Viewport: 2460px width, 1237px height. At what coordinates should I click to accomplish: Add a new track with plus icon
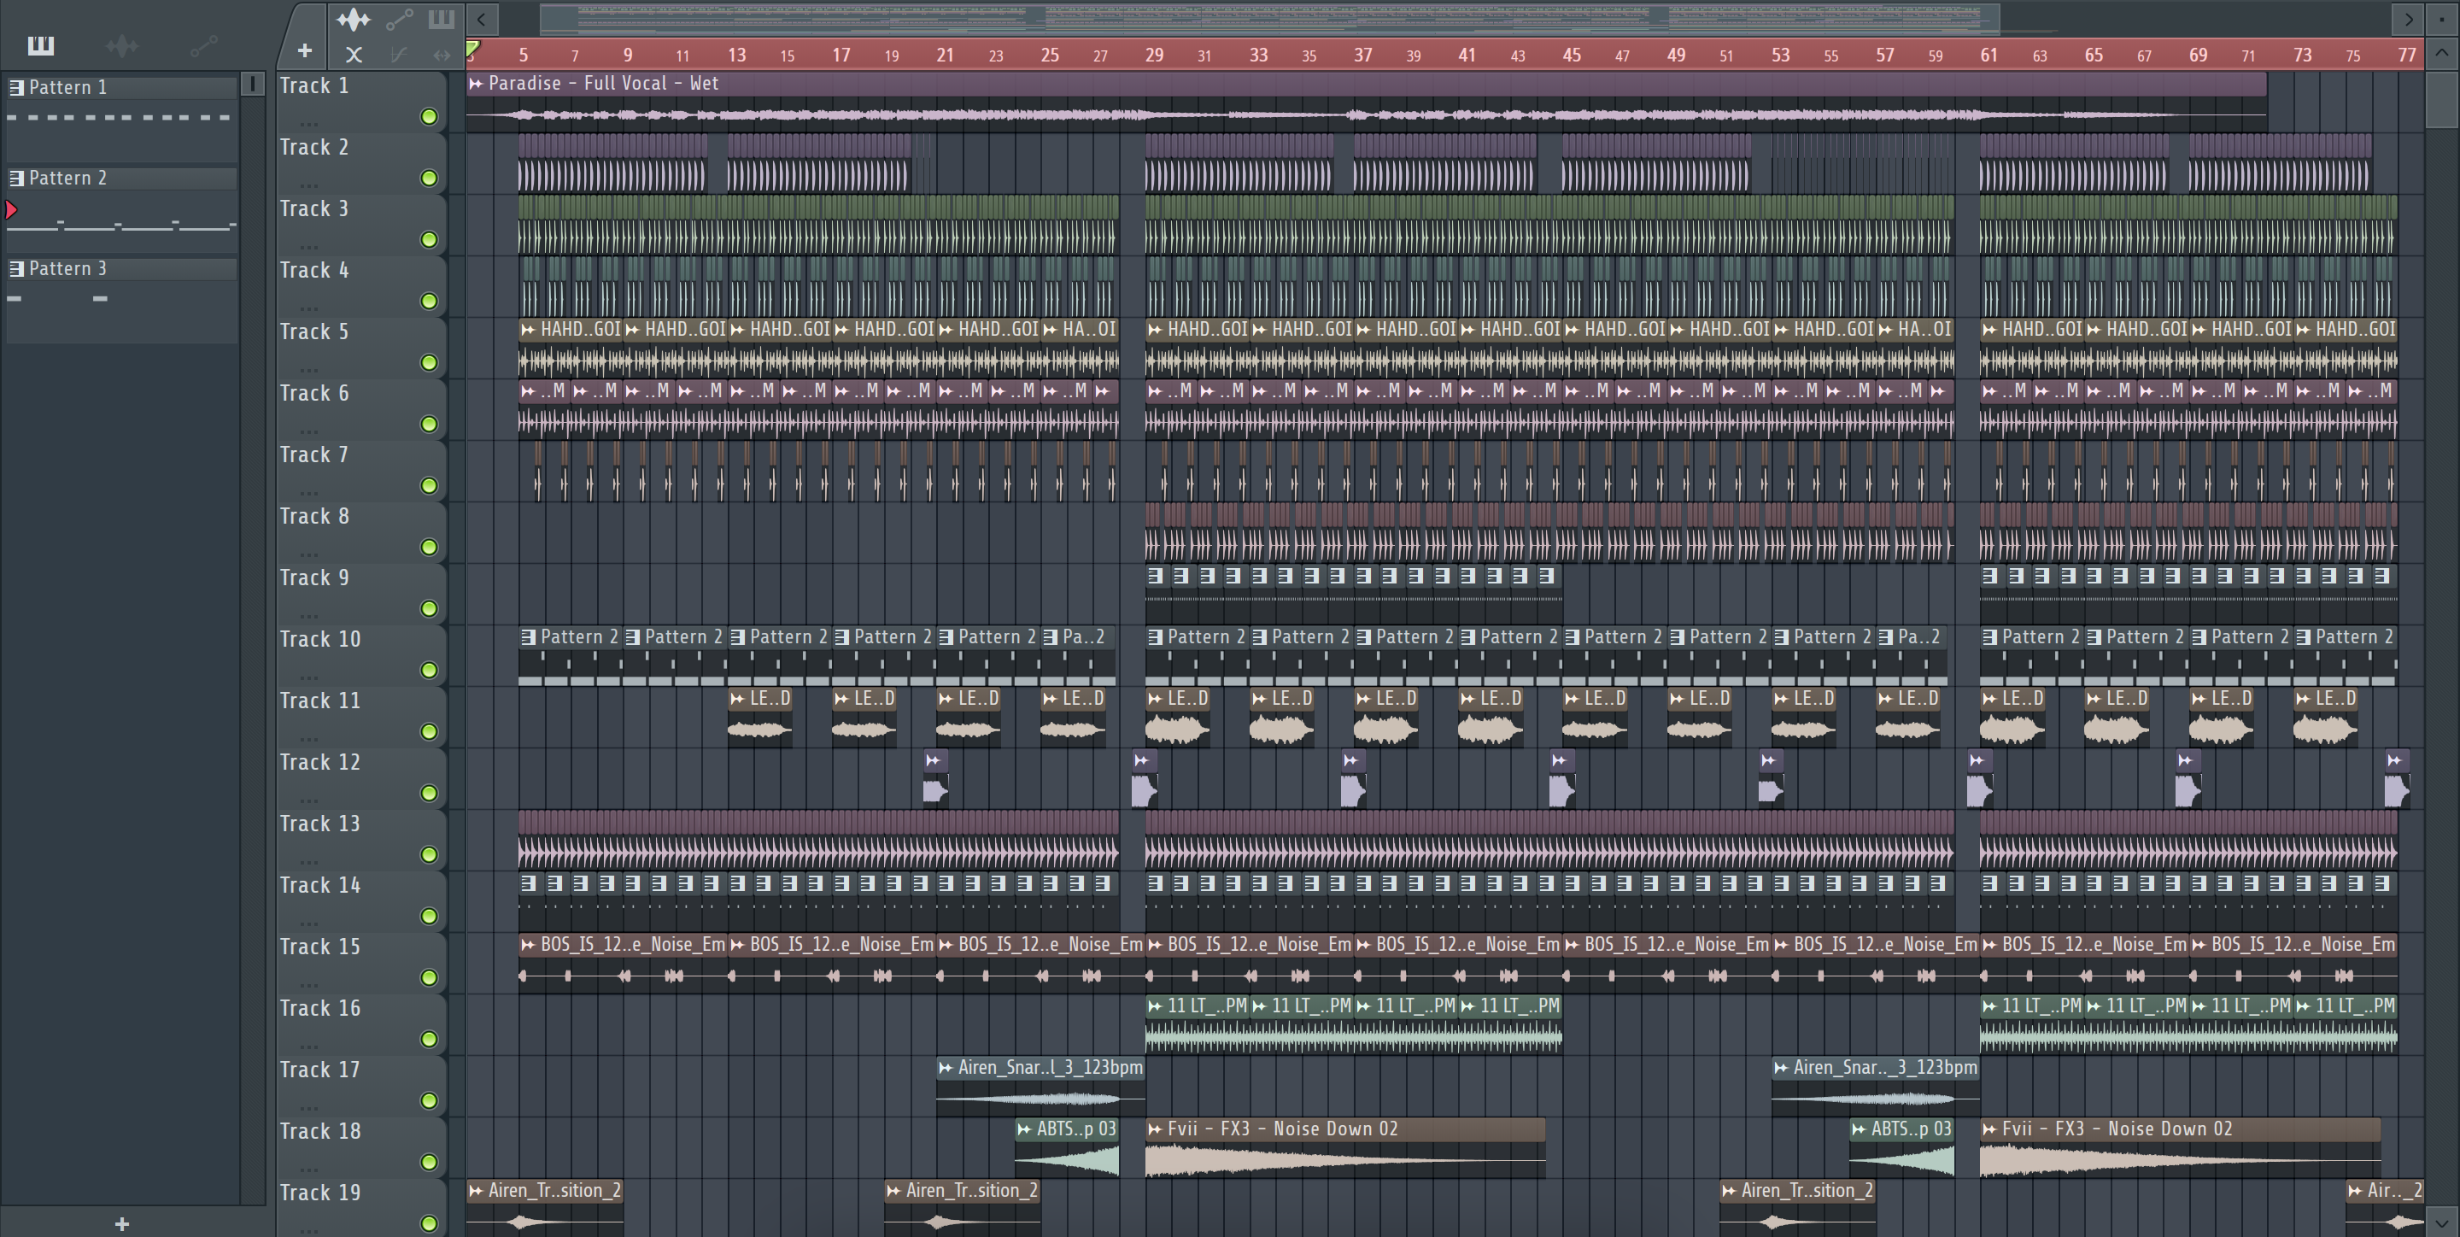coord(304,50)
